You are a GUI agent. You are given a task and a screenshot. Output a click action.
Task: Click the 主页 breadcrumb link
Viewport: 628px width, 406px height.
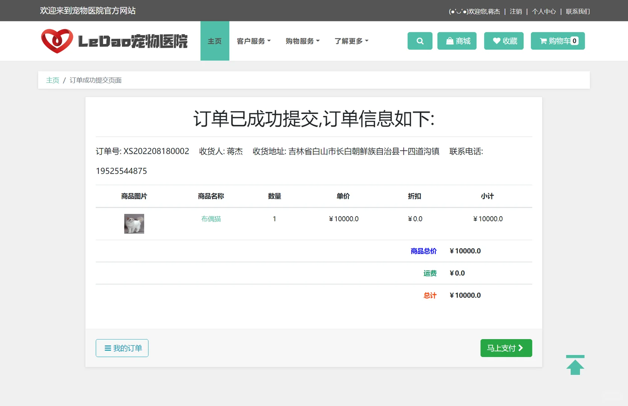[x=52, y=80]
